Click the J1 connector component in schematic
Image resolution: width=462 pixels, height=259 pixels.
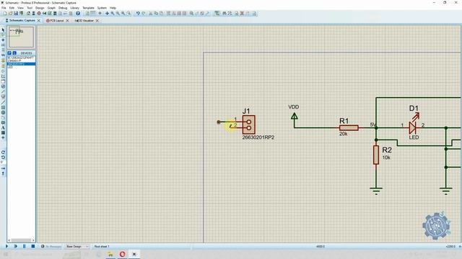pos(248,124)
